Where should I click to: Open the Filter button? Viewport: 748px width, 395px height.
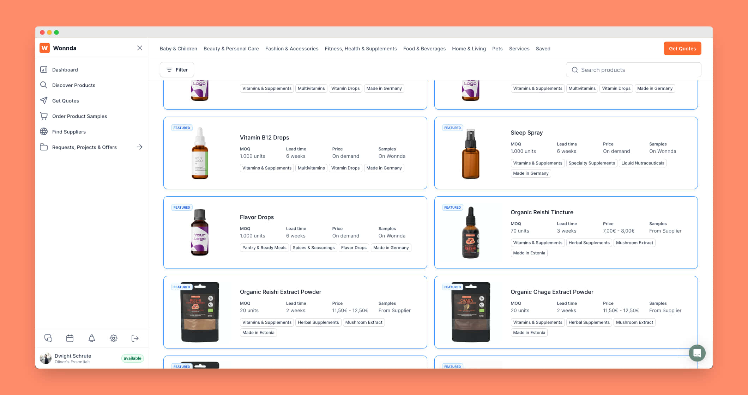(177, 70)
